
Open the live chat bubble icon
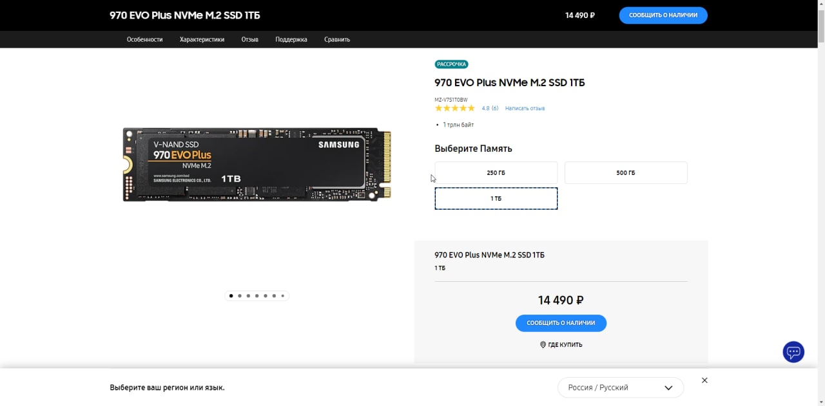[x=793, y=352]
